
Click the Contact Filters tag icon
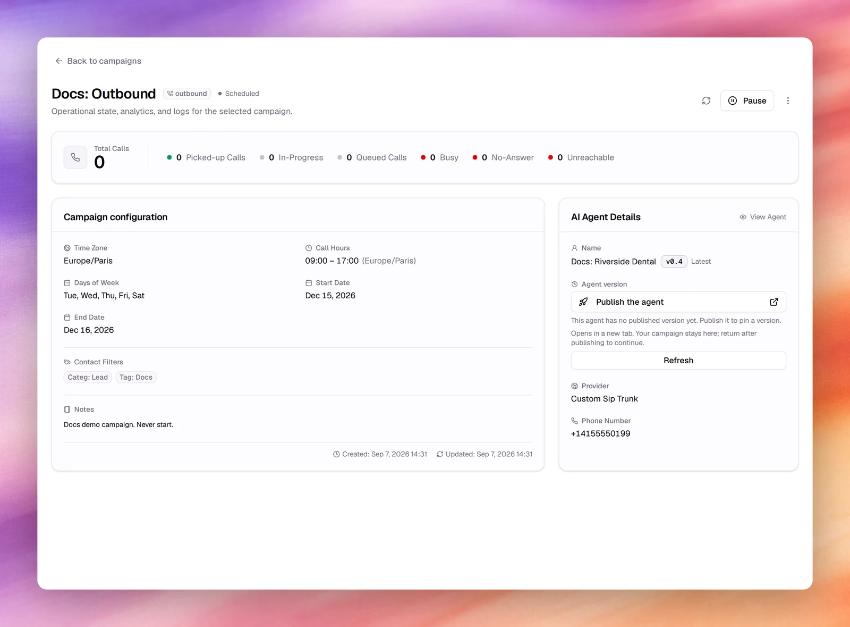click(67, 362)
